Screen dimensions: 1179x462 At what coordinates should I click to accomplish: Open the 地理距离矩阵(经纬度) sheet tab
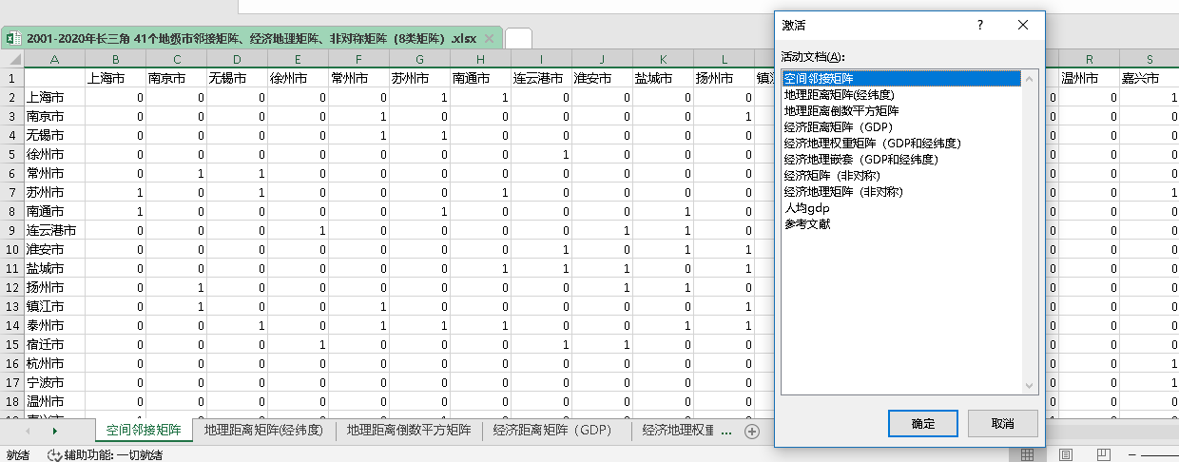tap(263, 431)
